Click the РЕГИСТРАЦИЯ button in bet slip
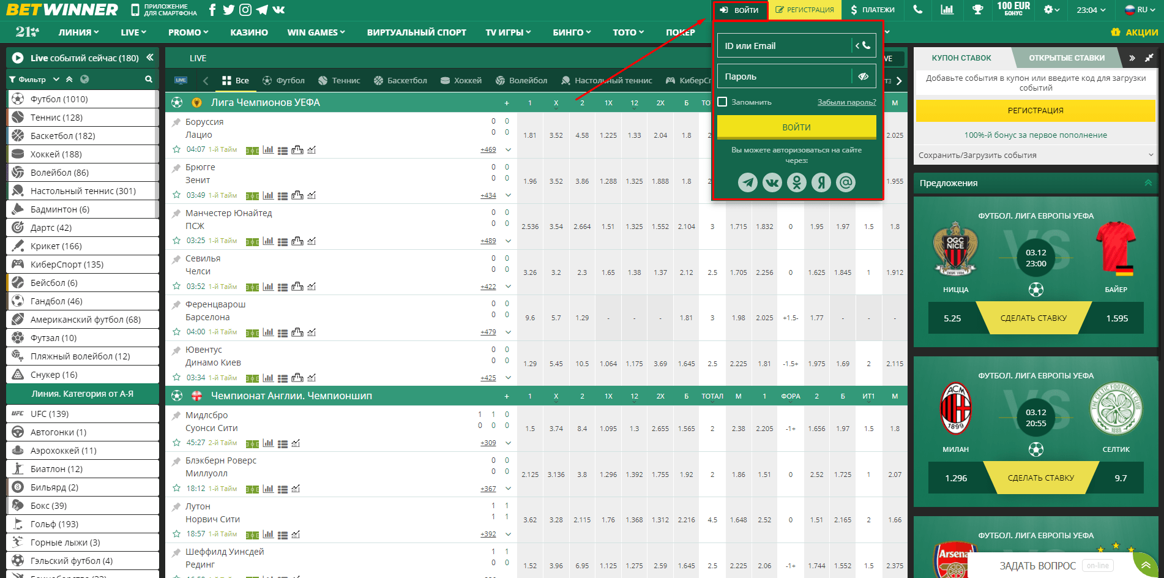The width and height of the screenshot is (1164, 578). [1035, 110]
